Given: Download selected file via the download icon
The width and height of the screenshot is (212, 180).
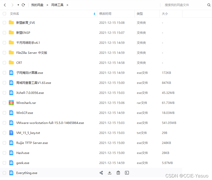Looking at the screenshot, I should (x=110, y=173).
